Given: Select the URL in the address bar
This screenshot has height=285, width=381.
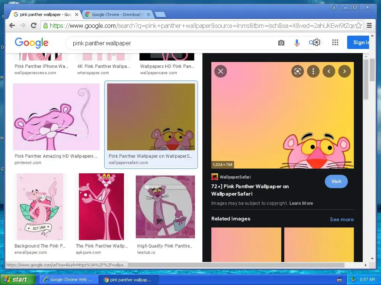Looking at the screenshot, I should tap(202, 26).
